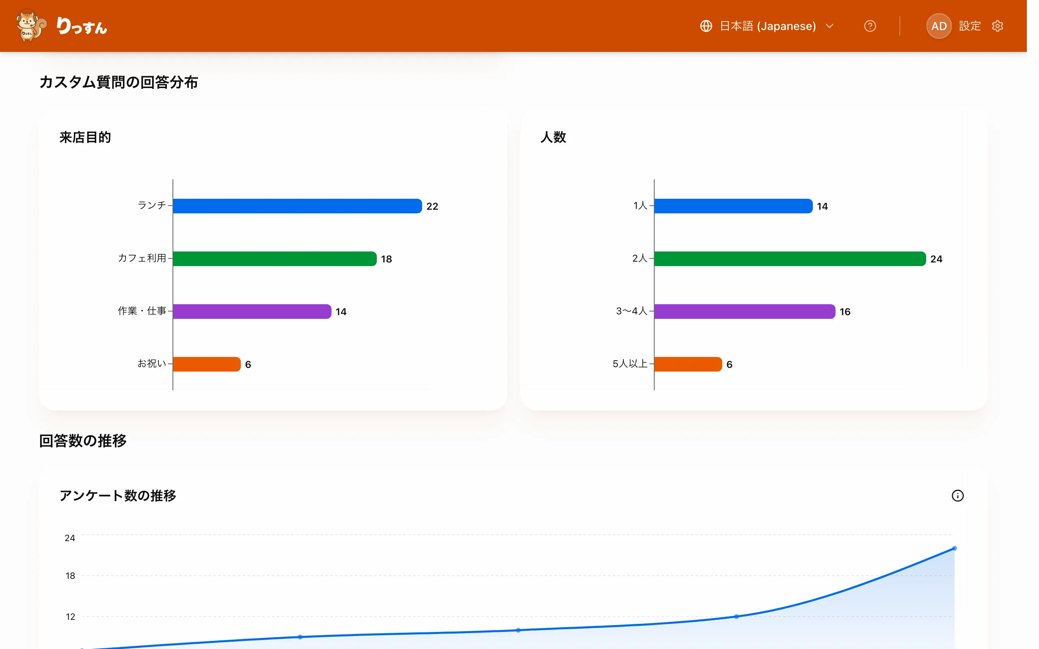Click the settings gear icon
1039x649 pixels.
tap(997, 26)
